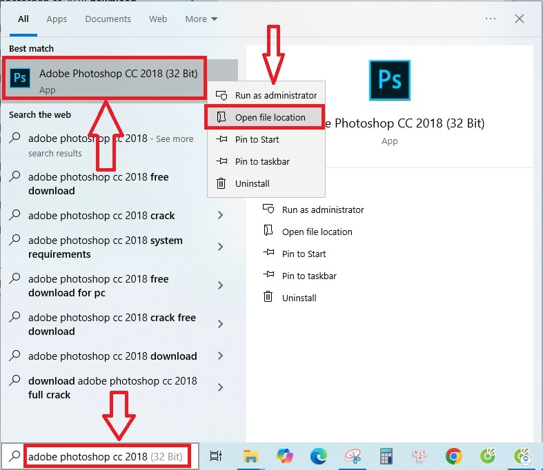This screenshot has height=470, width=543.
Task: Expand arrow for 'system requirements' suggestion
Action: tap(220, 247)
